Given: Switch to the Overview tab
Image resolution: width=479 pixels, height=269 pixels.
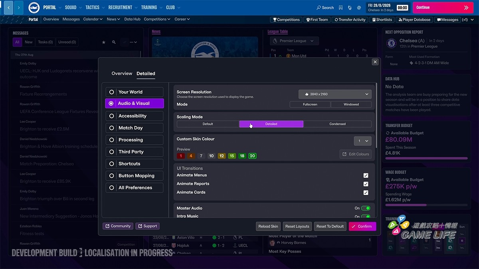Looking at the screenshot, I should [x=122, y=73].
